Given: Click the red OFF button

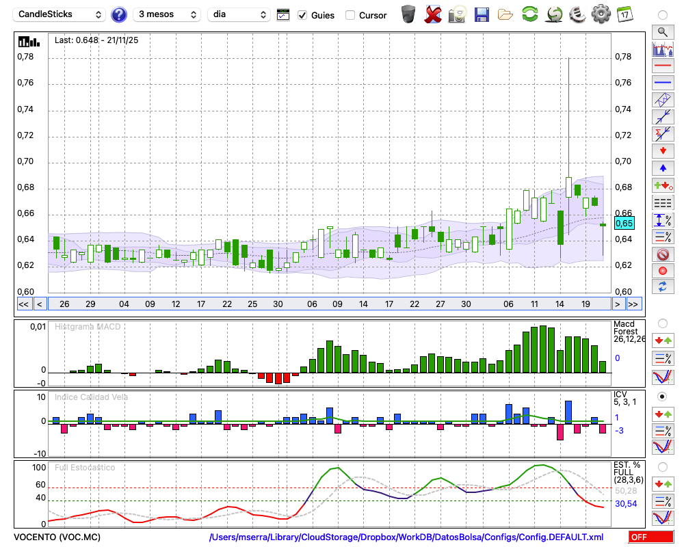Looking at the screenshot, I should (x=650, y=537).
